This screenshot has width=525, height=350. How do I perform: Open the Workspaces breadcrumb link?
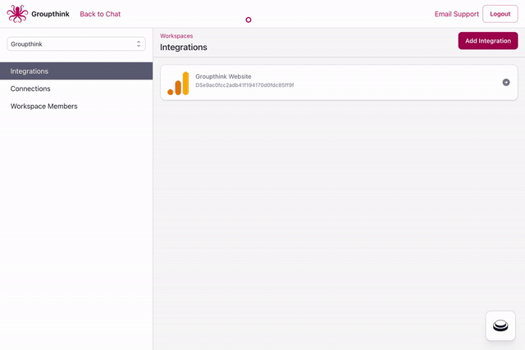pyautogui.click(x=176, y=36)
